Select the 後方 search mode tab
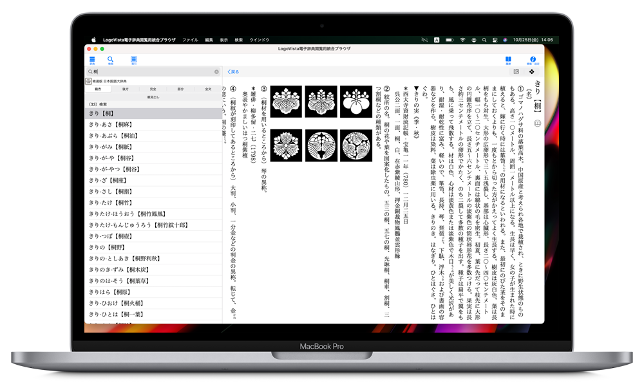644x386 pixels. click(x=126, y=89)
